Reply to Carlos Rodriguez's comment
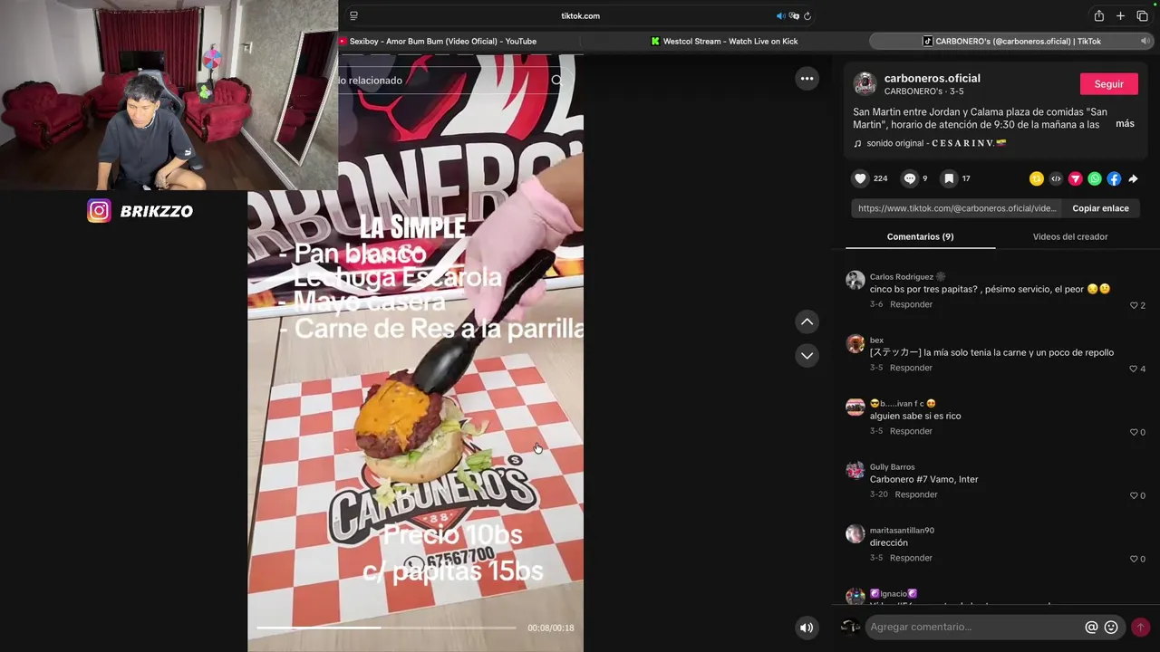The height and width of the screenshot is (652, 1160). click(x=911, y=304)
